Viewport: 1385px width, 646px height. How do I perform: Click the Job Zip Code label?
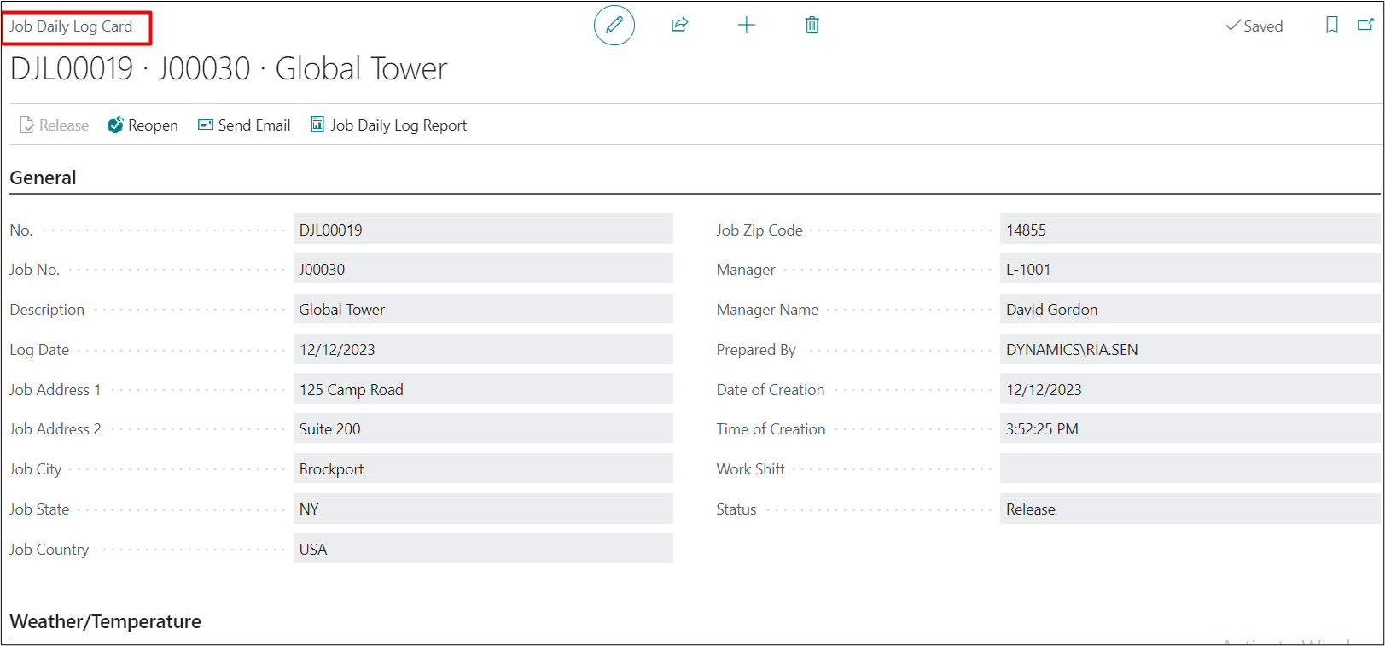(759, 230)
